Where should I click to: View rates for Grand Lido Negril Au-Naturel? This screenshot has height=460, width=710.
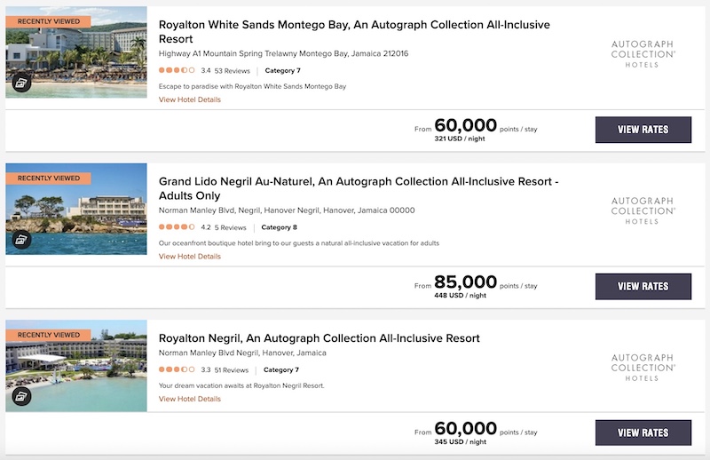click(x=643, y=287)
